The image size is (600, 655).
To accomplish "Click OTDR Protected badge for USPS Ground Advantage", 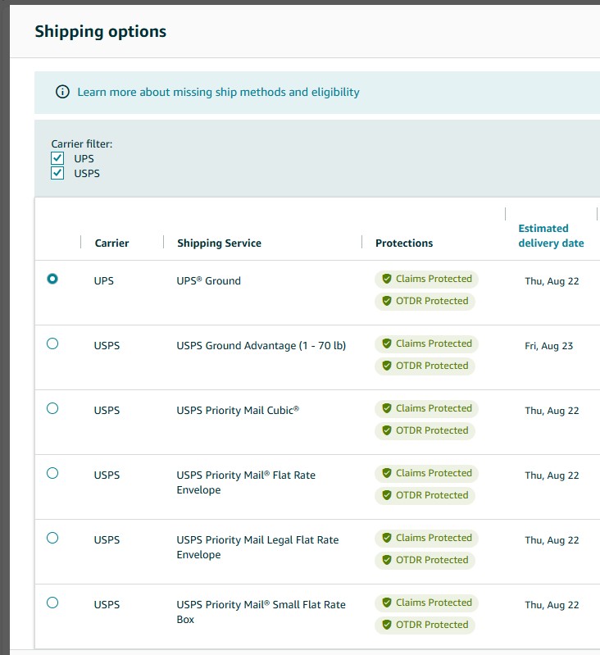I will (425, 366).
